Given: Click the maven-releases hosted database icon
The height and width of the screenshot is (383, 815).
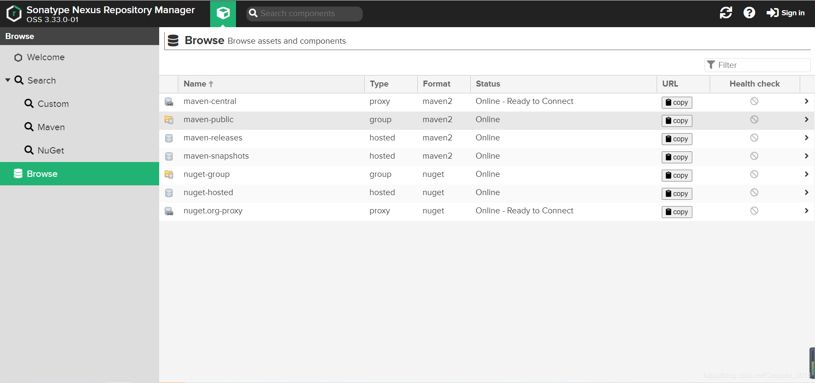Looking at the screenshot, I should click(x=169, y=138).
